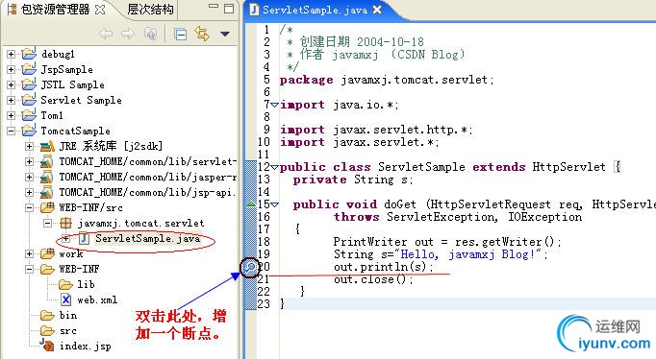Screen dimensions: 656x359
Task: Click the Up one level folder icon
Action: pyautogui.click(x=151, y=34)
